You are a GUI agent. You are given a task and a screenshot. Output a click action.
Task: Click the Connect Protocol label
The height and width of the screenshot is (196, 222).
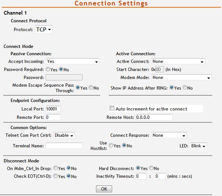[28, 21]
